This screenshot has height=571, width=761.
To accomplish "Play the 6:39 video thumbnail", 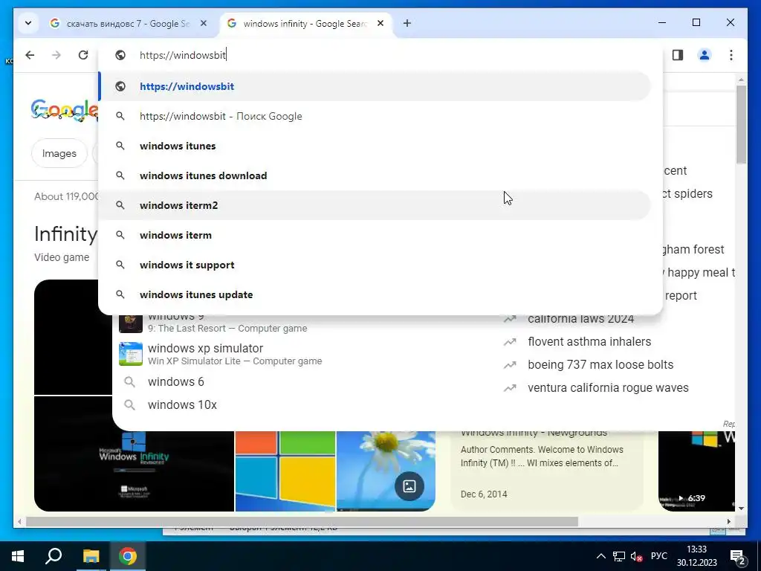I will tap(696, 471).
